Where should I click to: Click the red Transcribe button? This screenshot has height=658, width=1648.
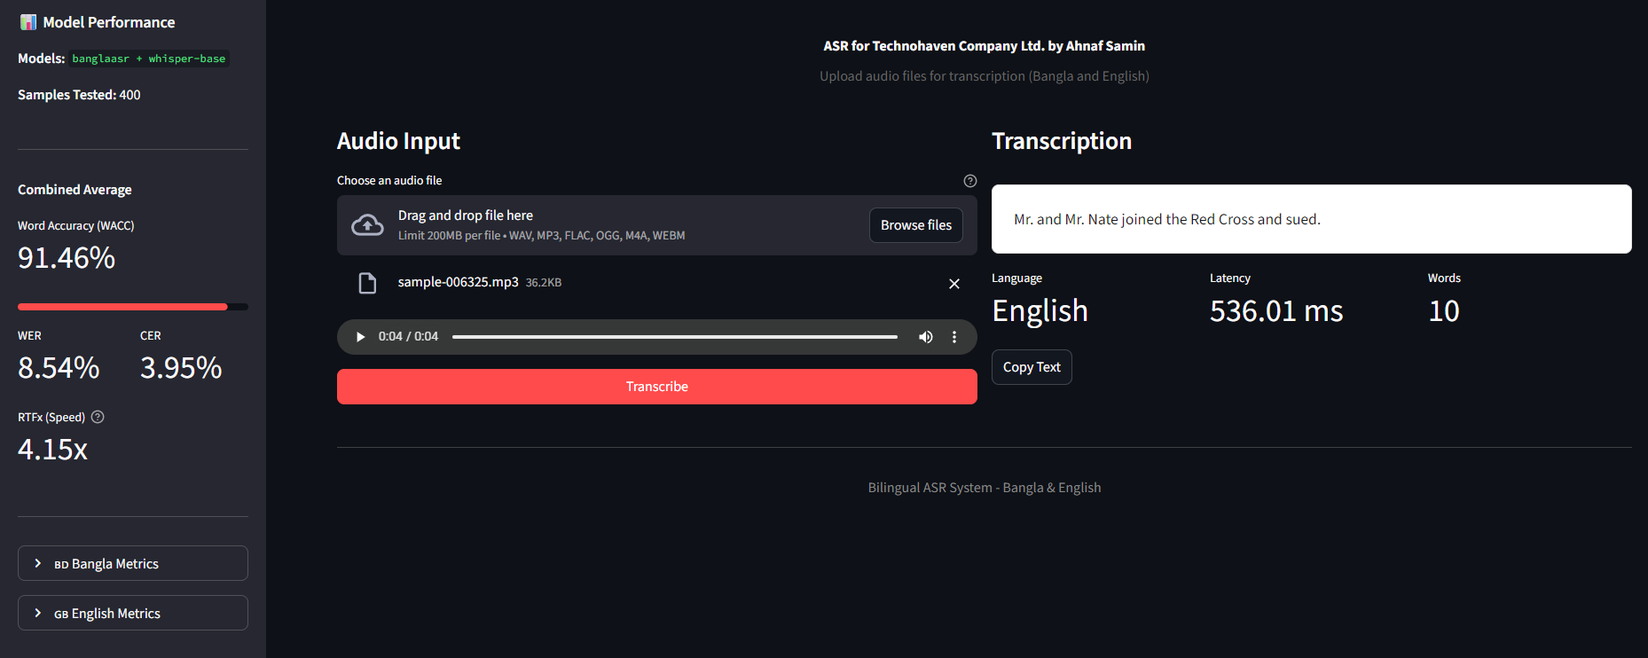657,387
